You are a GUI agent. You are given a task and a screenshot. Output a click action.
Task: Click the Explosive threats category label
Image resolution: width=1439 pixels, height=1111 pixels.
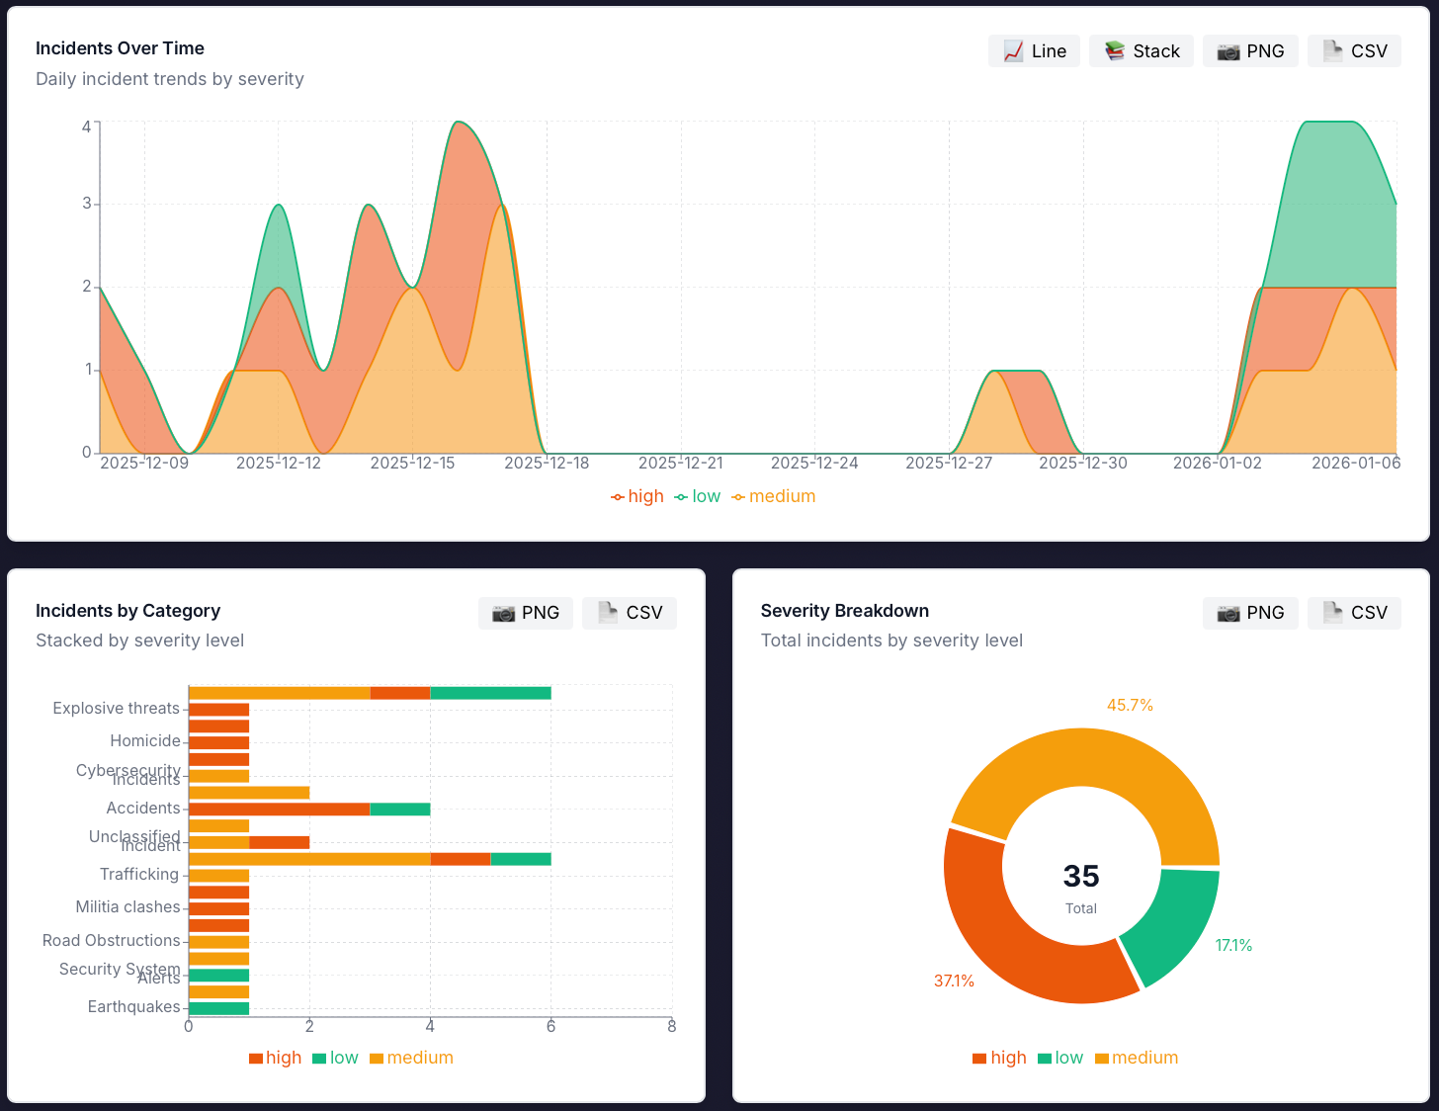(x=116, y=709)
